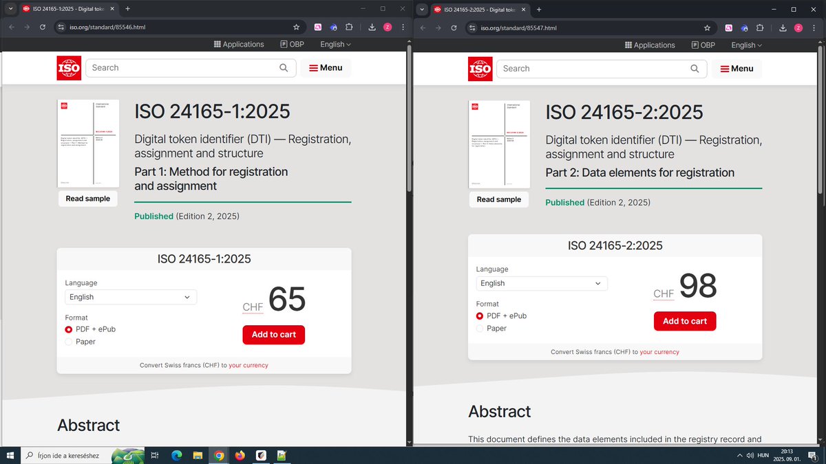Open Extensions puzzle icon in right browser window
This screenshot has height=464, width=826.
[760, 27]
